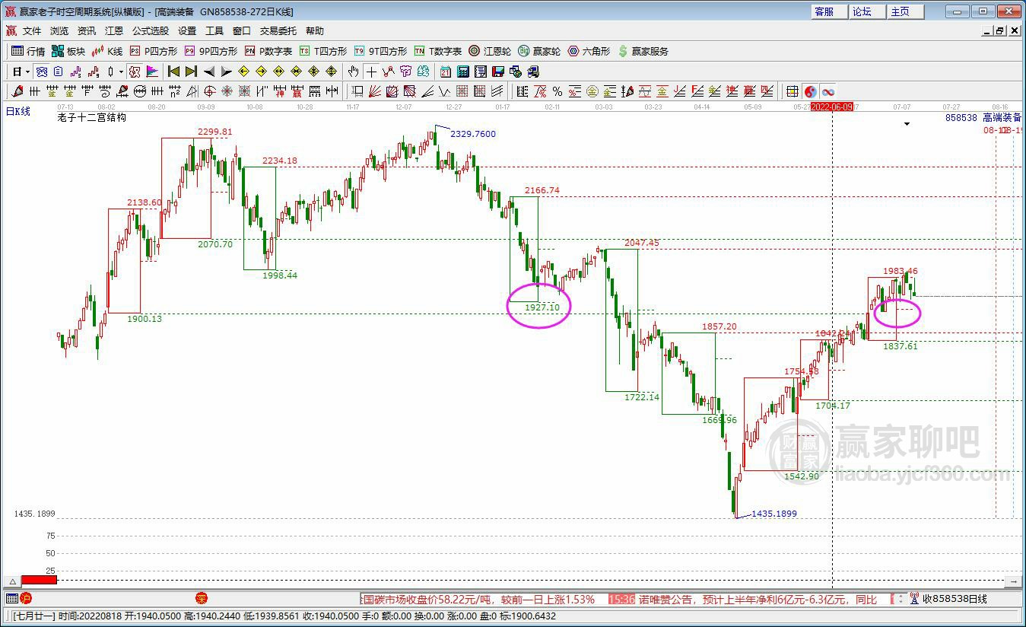Click the 客服 customer service button
This screenshot has width=1026, height=627.
(x=828, y=11)
